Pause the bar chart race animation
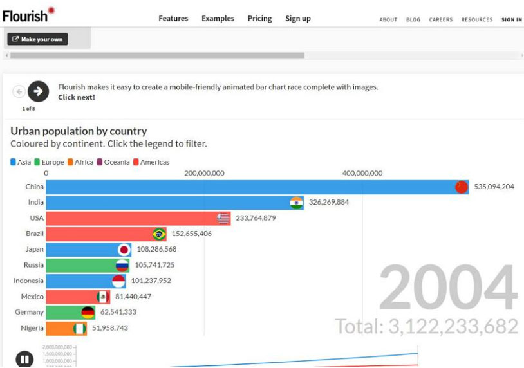The width and height of the screenshot is (524, 368). pos(24,358)
